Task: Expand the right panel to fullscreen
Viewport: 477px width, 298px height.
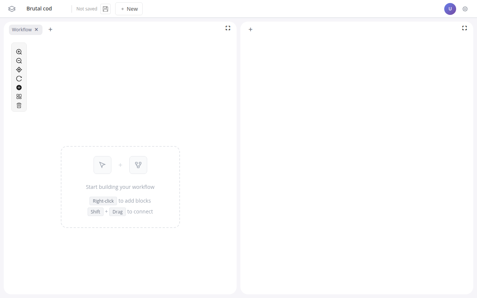Action: [x=464, y=28]
